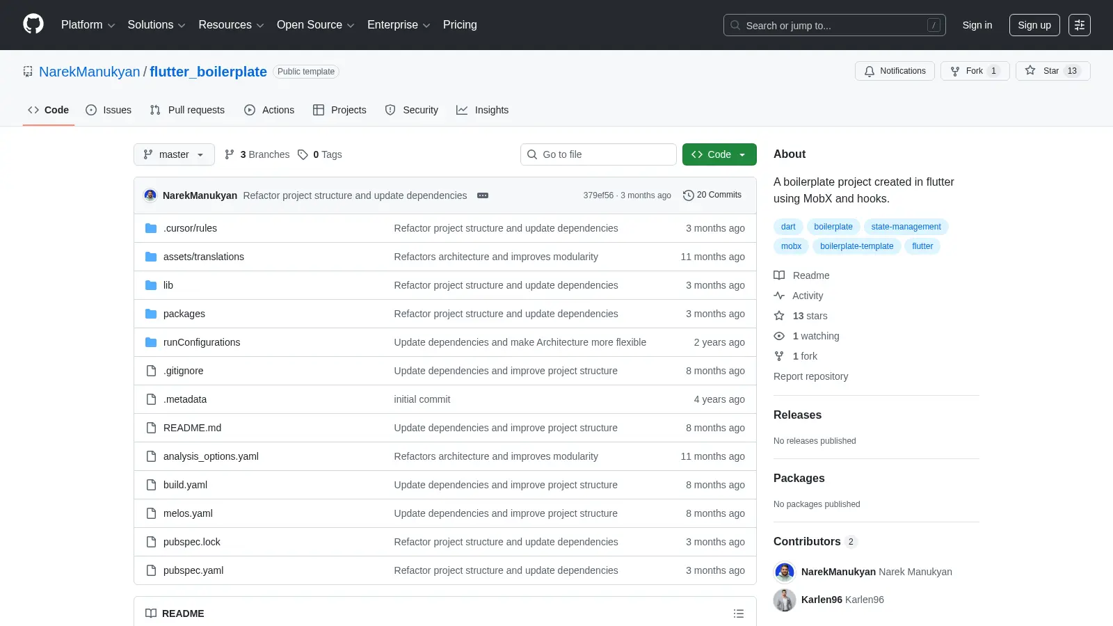This screenshot has height=626, width=1113.
Task: Click the README.md file icon
Action: pyautogui.click(x=151, y=428)
